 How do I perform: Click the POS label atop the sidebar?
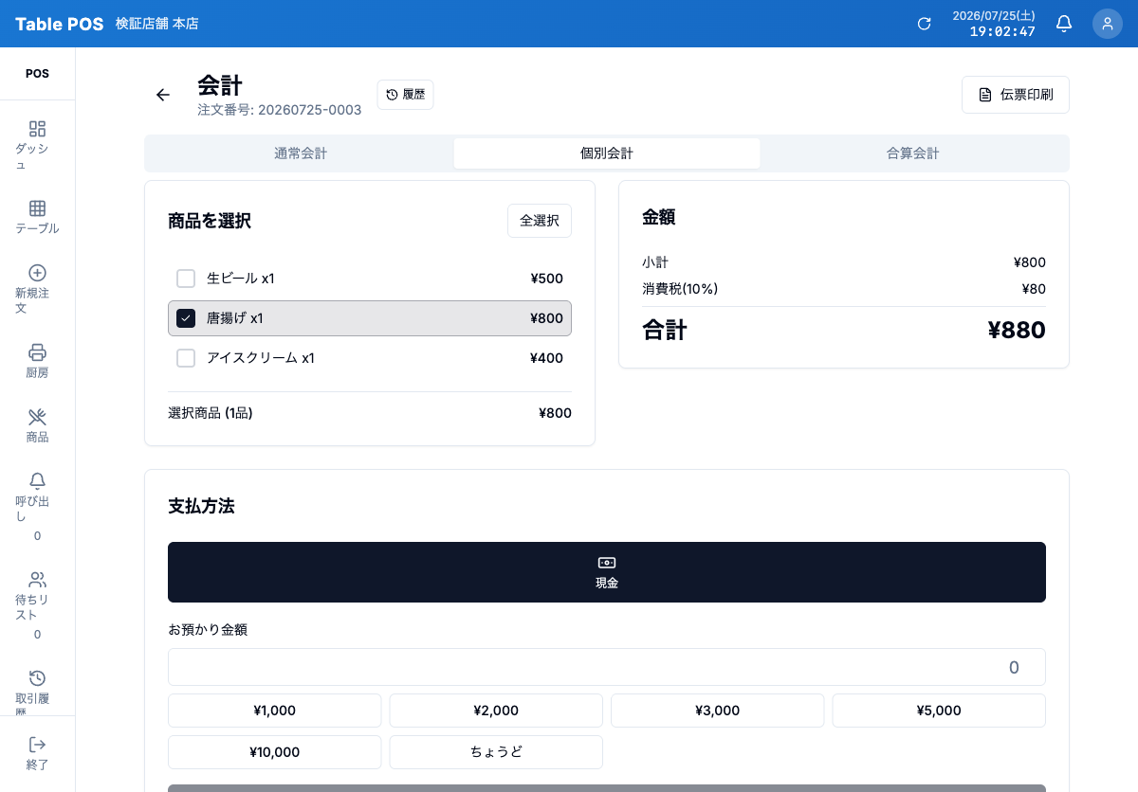coord(37,74)
